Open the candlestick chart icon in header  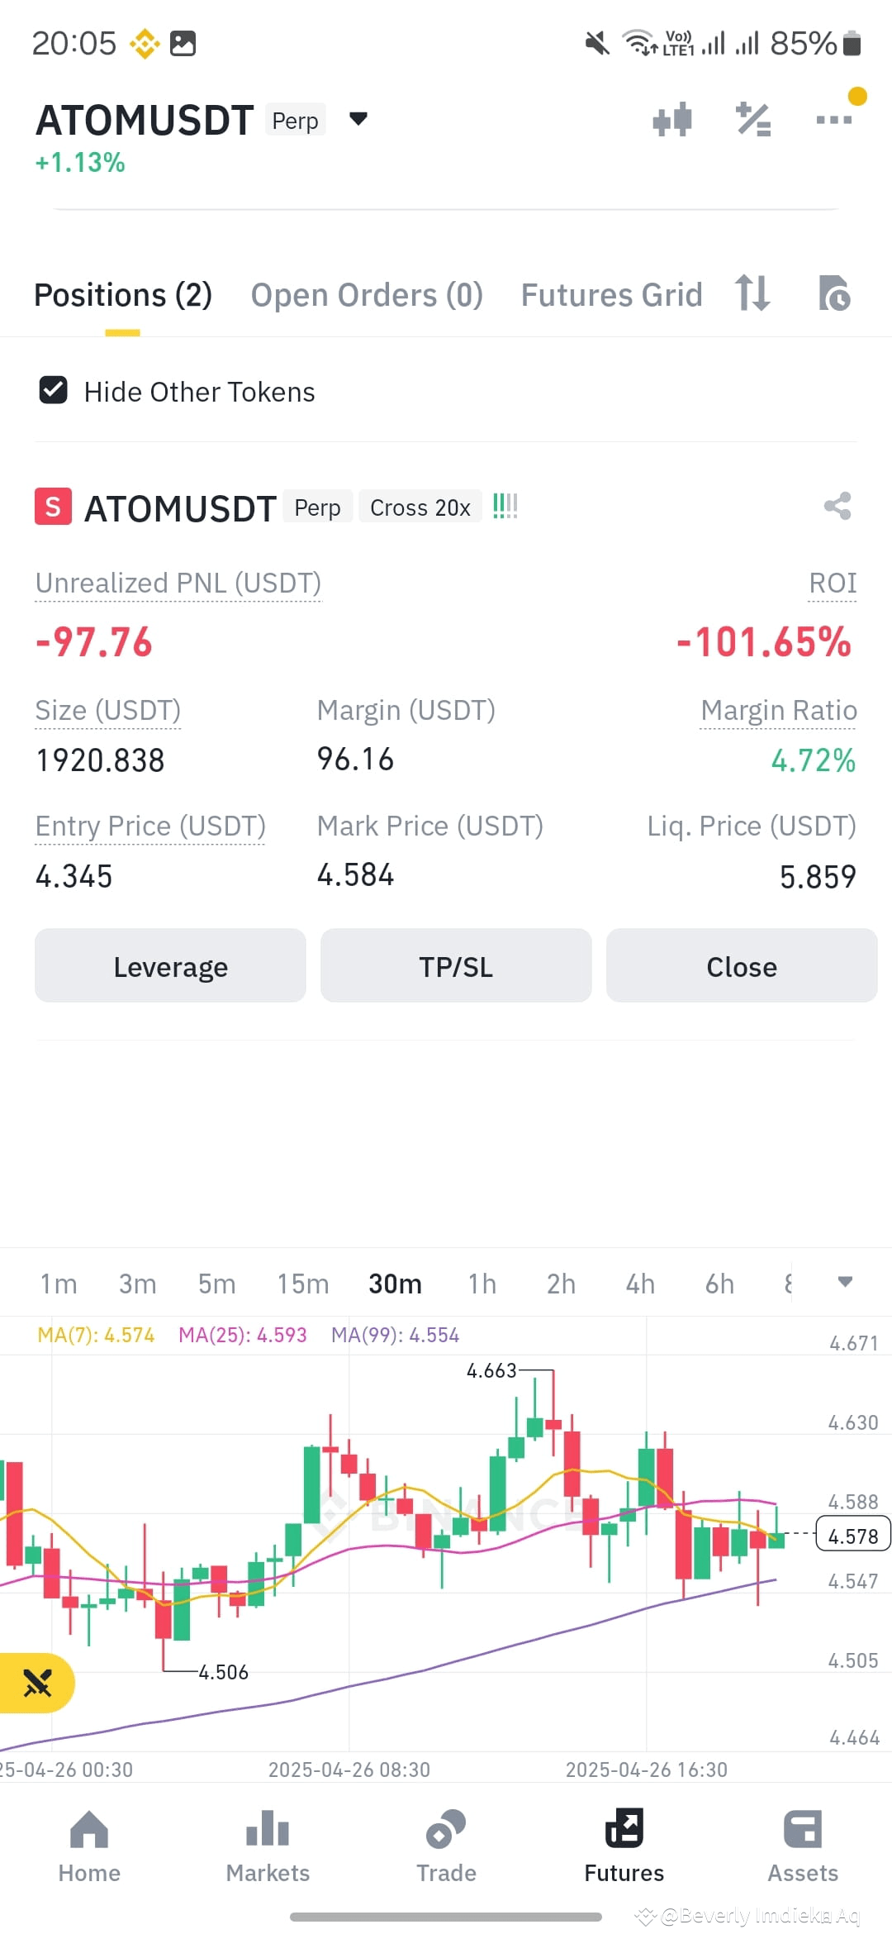pyautogui.click(x=671, y=120)
